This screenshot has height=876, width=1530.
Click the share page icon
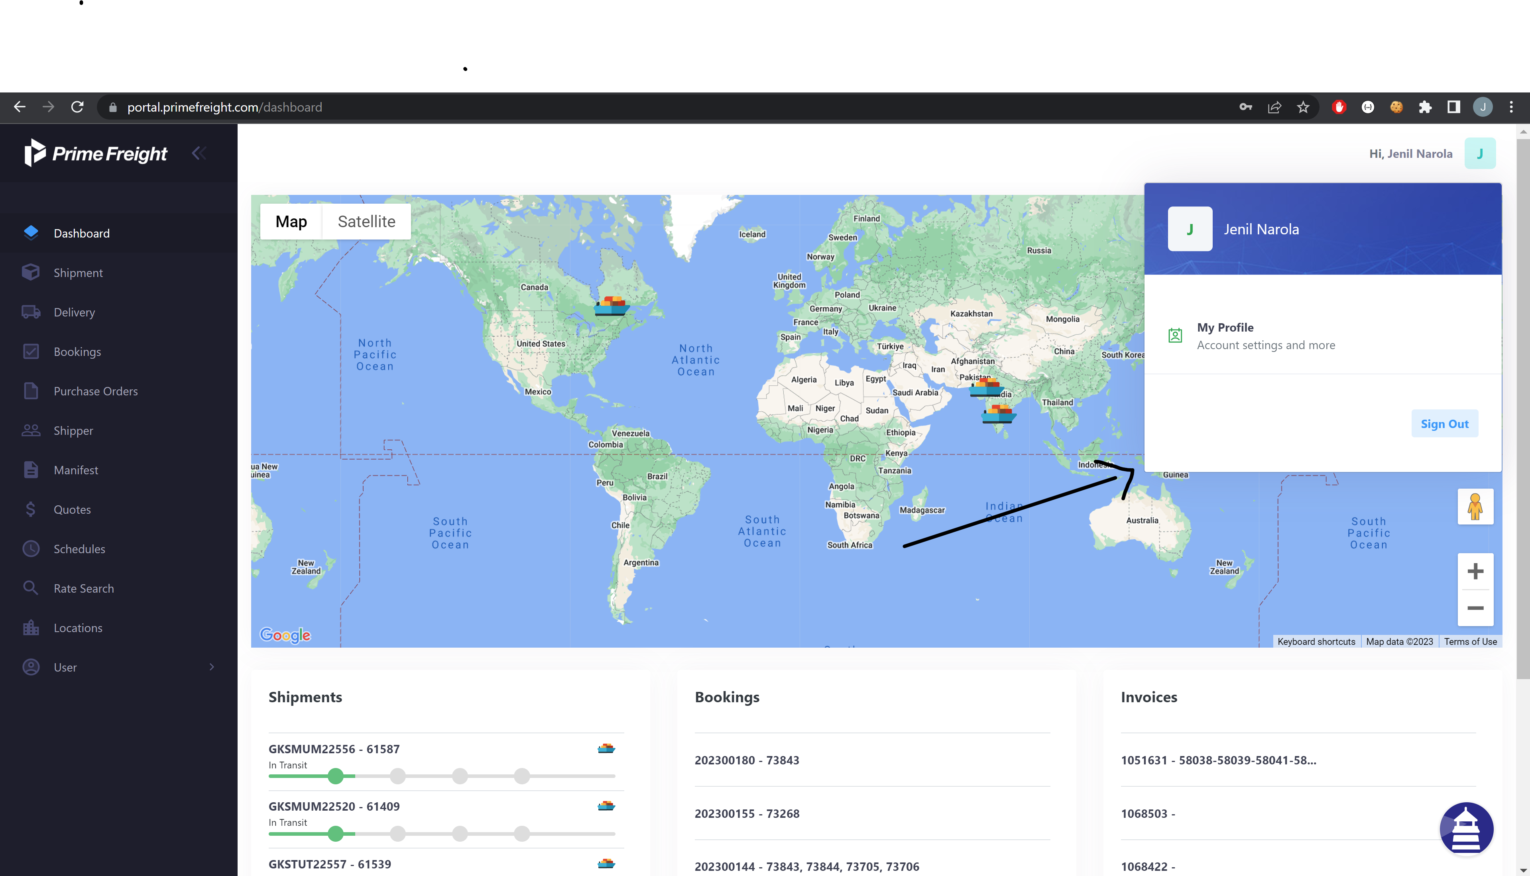(x=1274, y=107)
